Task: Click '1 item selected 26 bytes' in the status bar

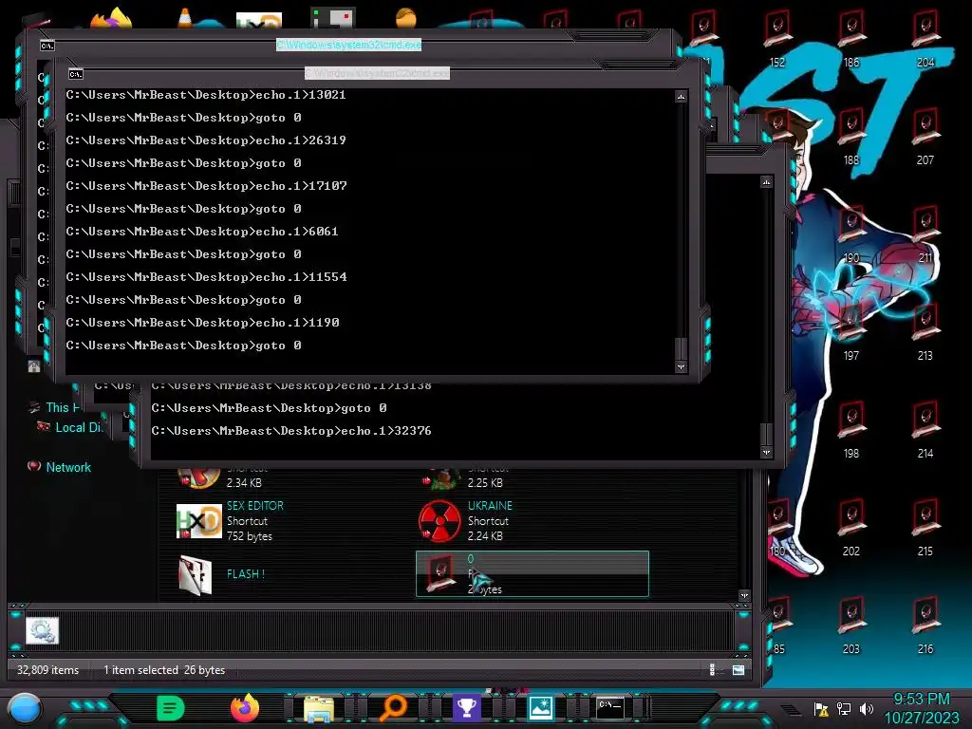Action: coord(164,670)
